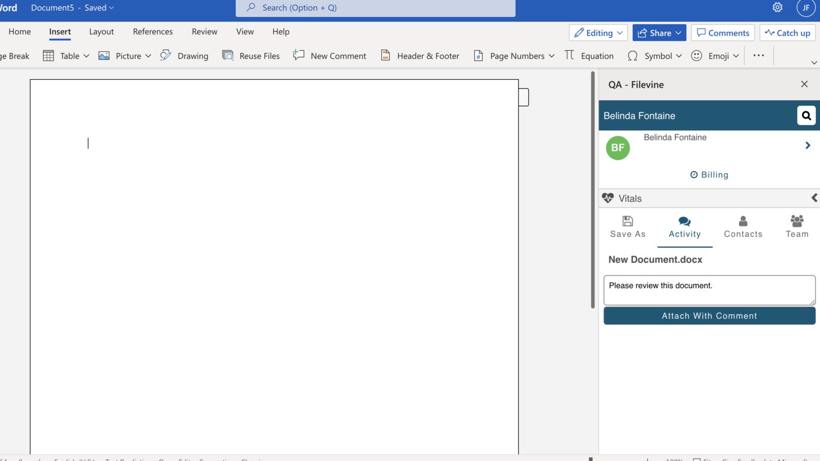Insert a Table from the ribbon
The width and height of the screenshot is (820, 461).
[61, 56]
